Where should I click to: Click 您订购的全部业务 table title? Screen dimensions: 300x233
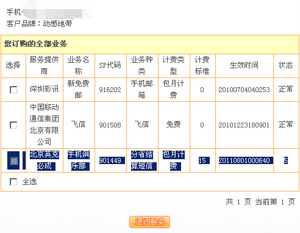pos(35,44)
